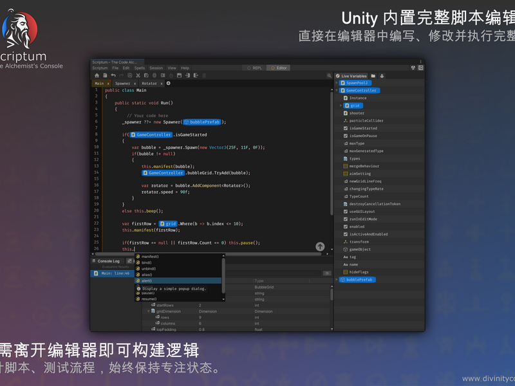The height and width of the screenshot is (386, 515).
Task: Click the Undo arrow toolbar icon
Action: pyautogui.click(x=113, y=75)
